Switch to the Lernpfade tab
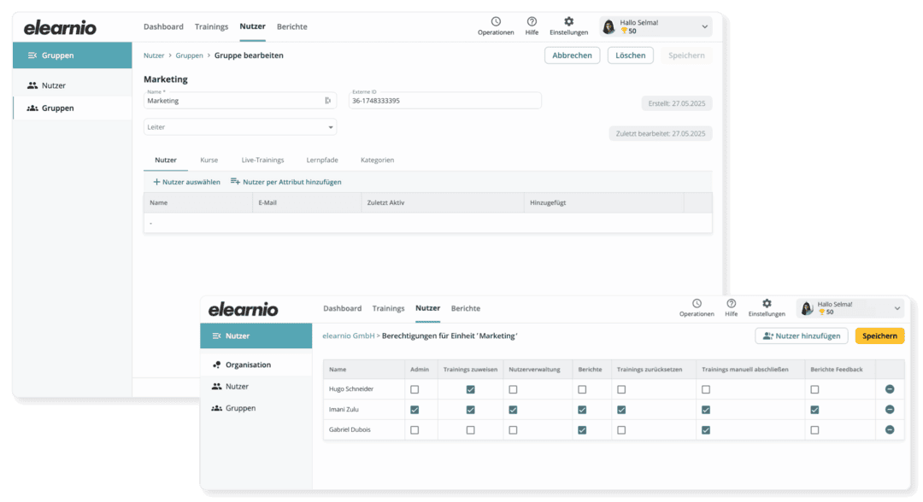This screenshot has height=502, width=923. coord(322,160)
